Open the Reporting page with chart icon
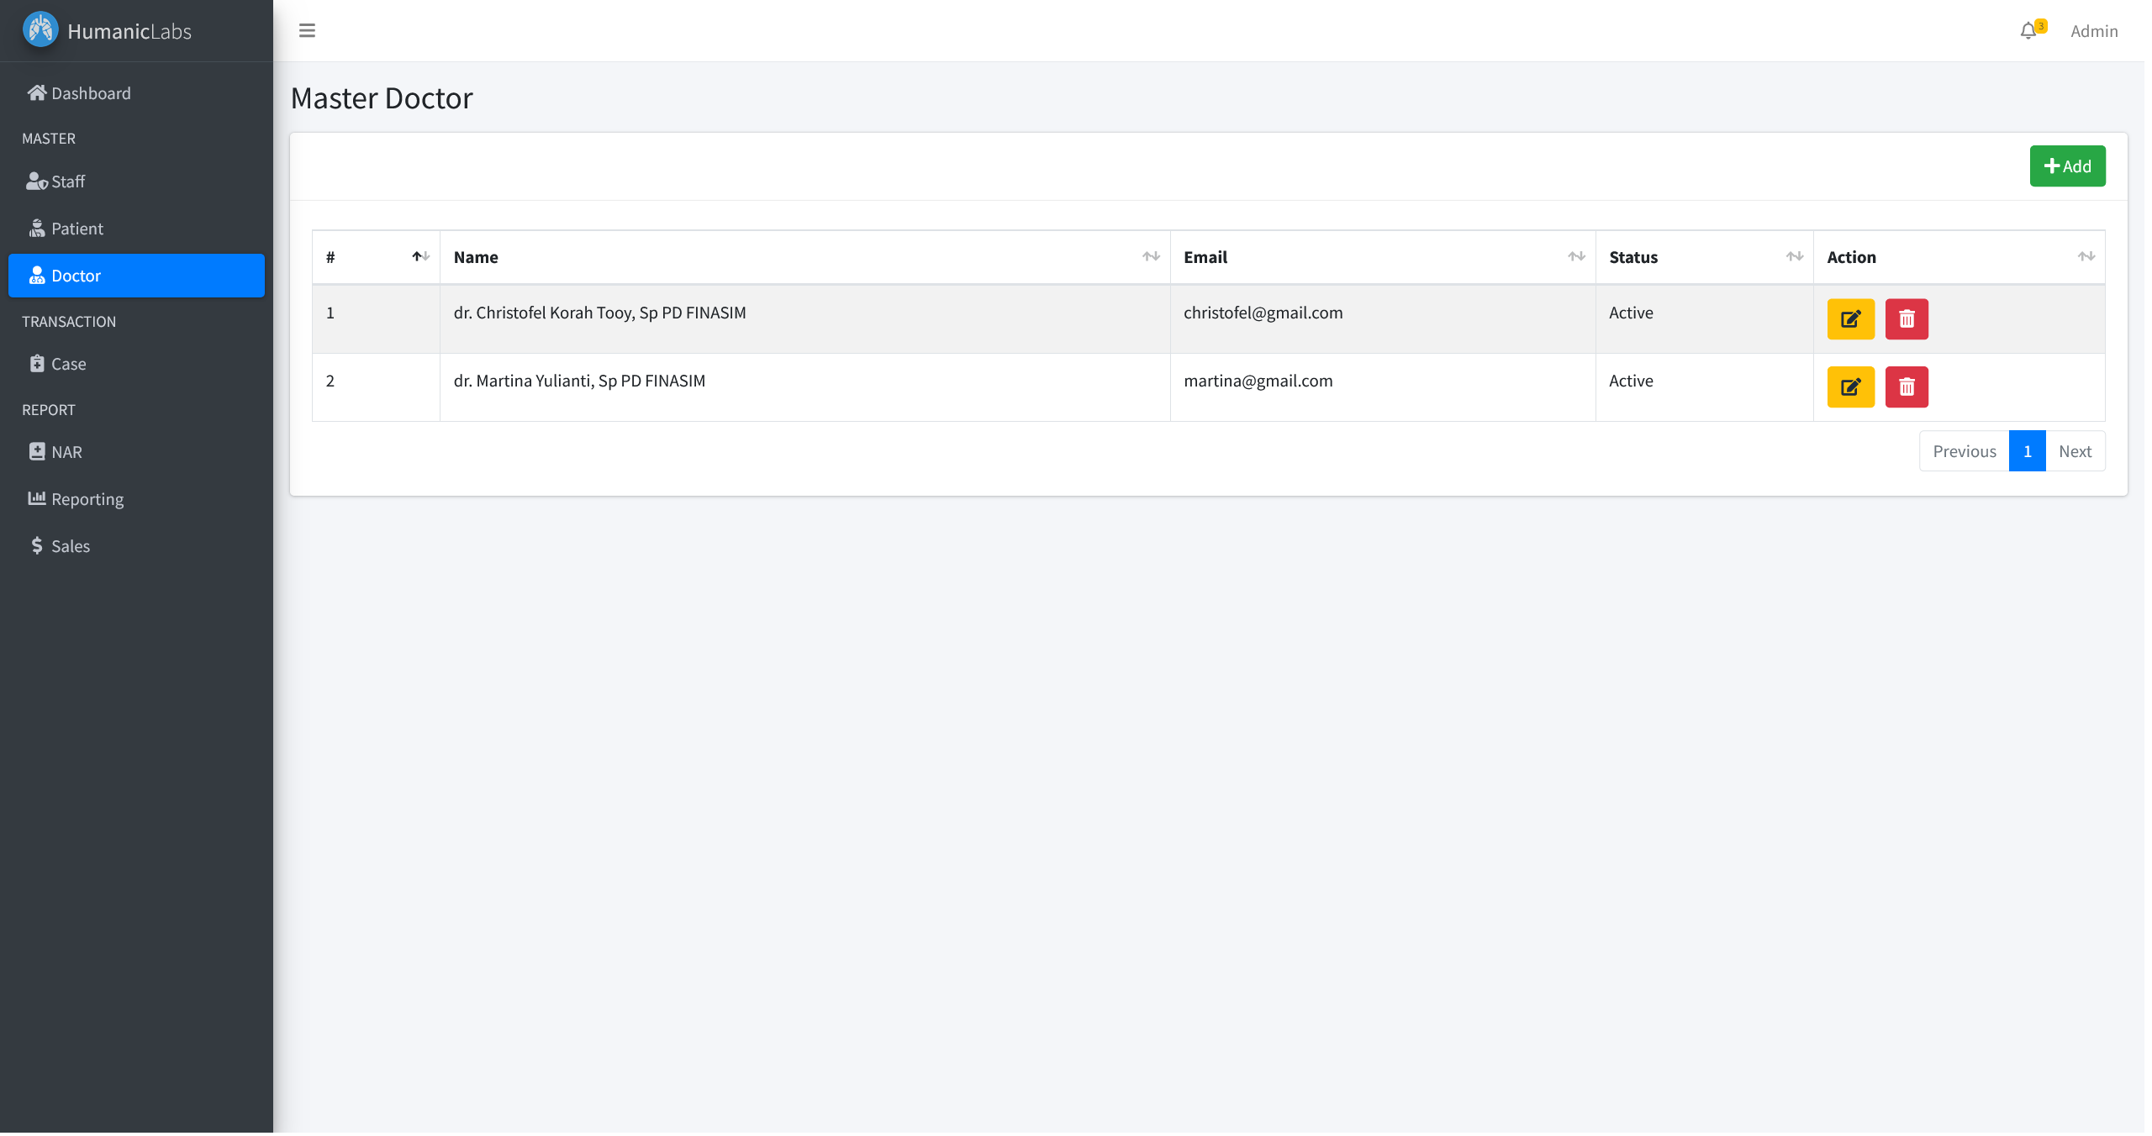The height and width of the screenshot is (1136, 2152). point(87,499)
